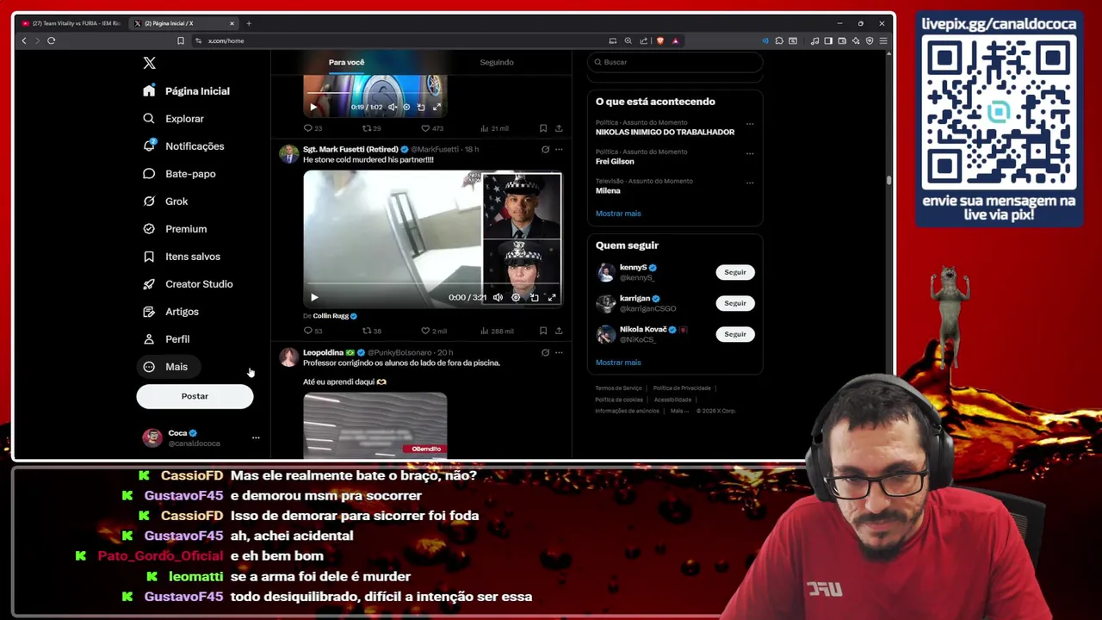View Itens salvos bookmarks
This screenshot has width=1102, height=620.
[x=182, y=257]
